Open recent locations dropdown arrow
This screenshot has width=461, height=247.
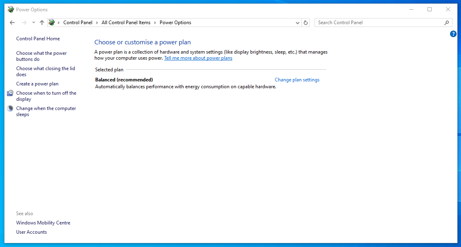click(x=33, y=23)
